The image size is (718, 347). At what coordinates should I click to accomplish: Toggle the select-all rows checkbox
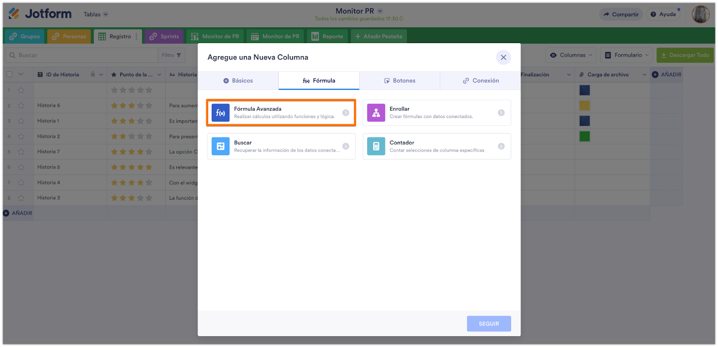point(9,75)
